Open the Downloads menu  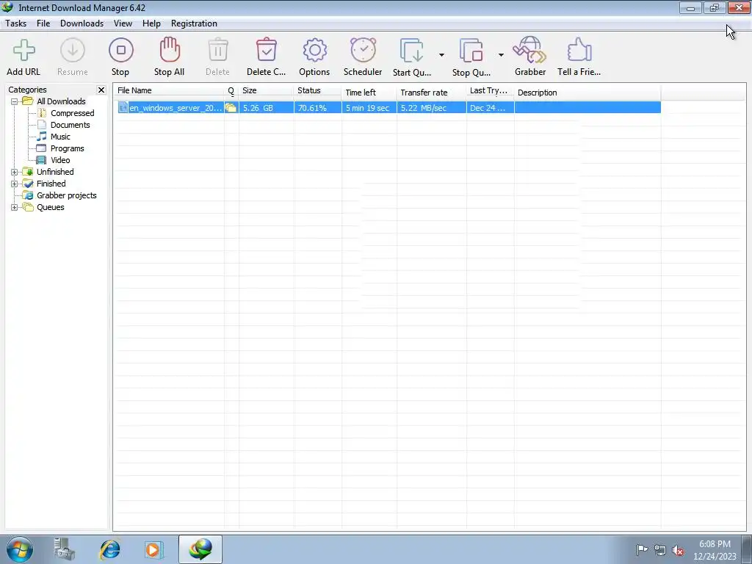point(82,23)
